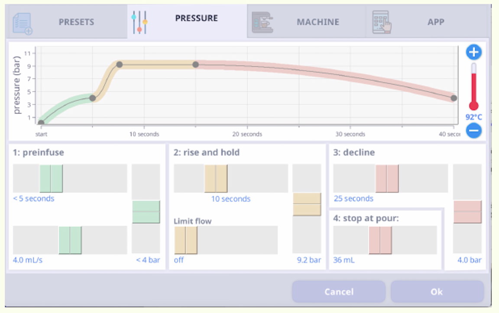Click the preinfuse pressure vertical slider handle
The height and width of the screenshot is (313, 499).
[146, 212]
